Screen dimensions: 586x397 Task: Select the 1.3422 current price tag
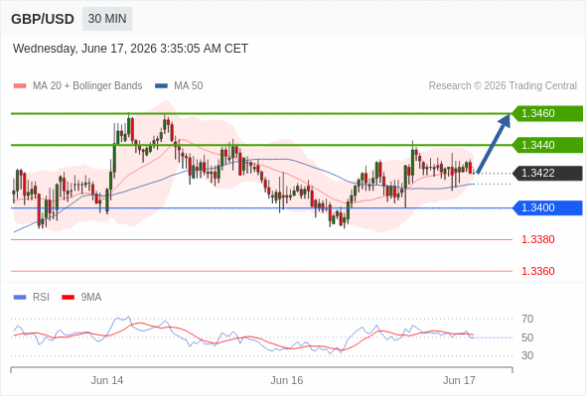coord(547,174)
